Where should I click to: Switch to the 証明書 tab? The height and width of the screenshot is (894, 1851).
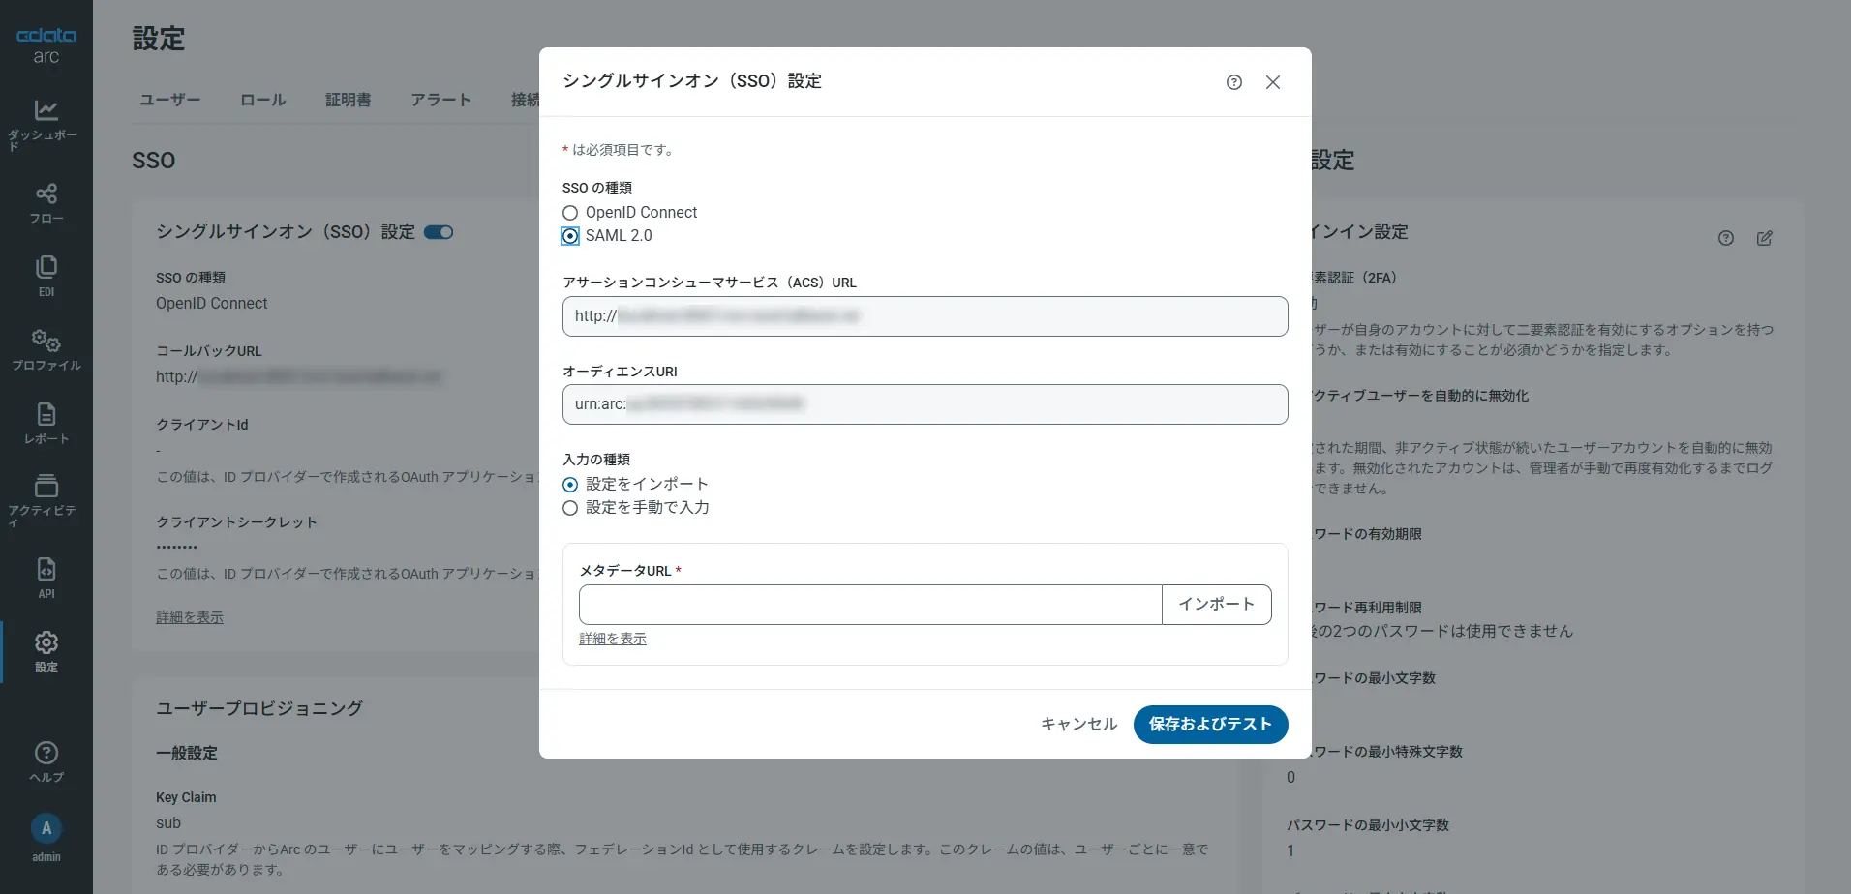tap(348, 100)
